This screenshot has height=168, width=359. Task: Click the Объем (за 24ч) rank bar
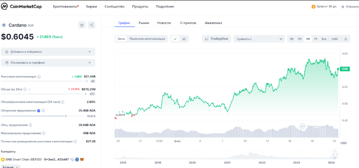click(x=44, y=94)
